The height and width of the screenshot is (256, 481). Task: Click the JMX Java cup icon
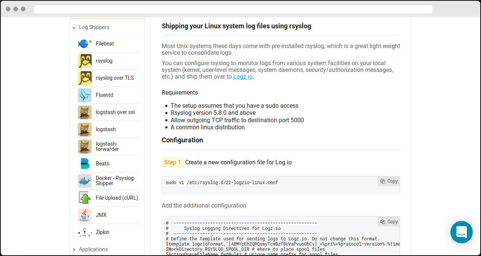85,215
